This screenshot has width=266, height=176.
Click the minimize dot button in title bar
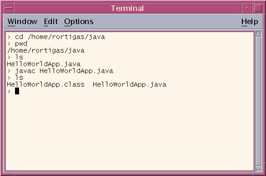247,8
